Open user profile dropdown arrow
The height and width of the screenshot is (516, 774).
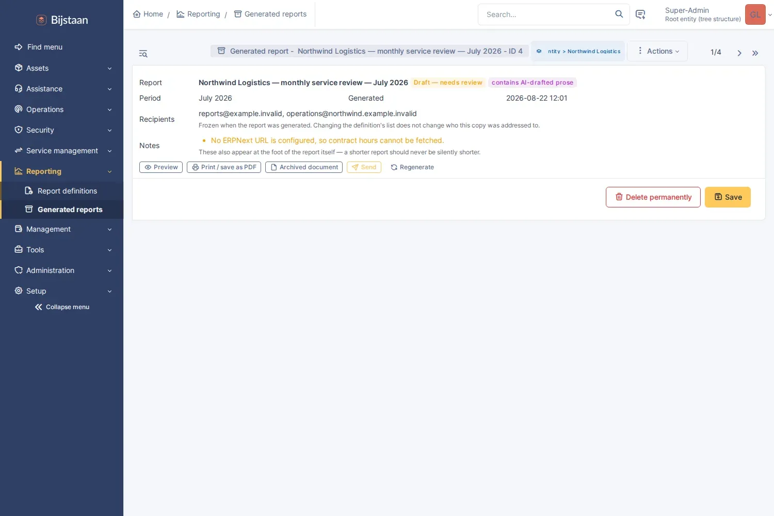coord(770,14)
